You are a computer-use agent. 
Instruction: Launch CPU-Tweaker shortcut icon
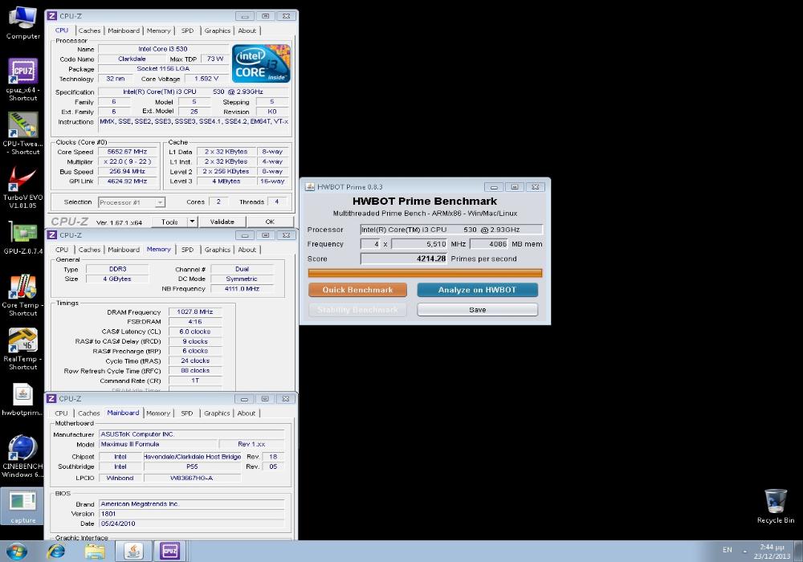point(22,133)
